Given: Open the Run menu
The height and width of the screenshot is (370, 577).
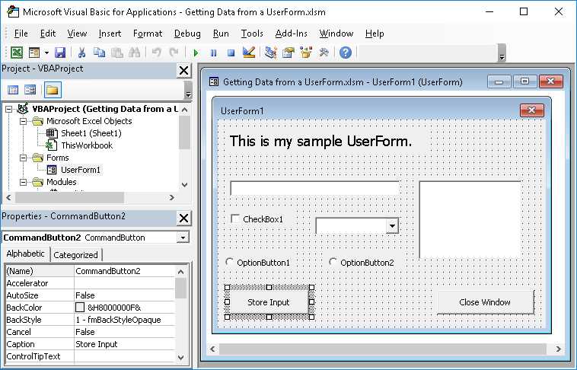Looking at the screenshot, I should click(221, 33).
